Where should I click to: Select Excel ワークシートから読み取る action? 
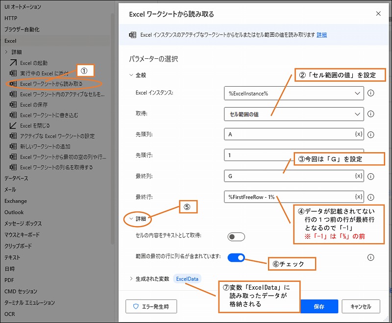[x=51, y=84]
